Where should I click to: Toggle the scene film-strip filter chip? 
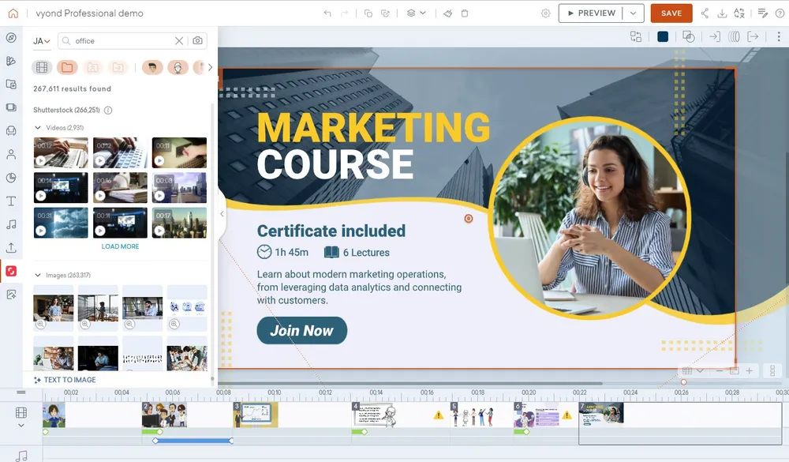click(42, 68)
